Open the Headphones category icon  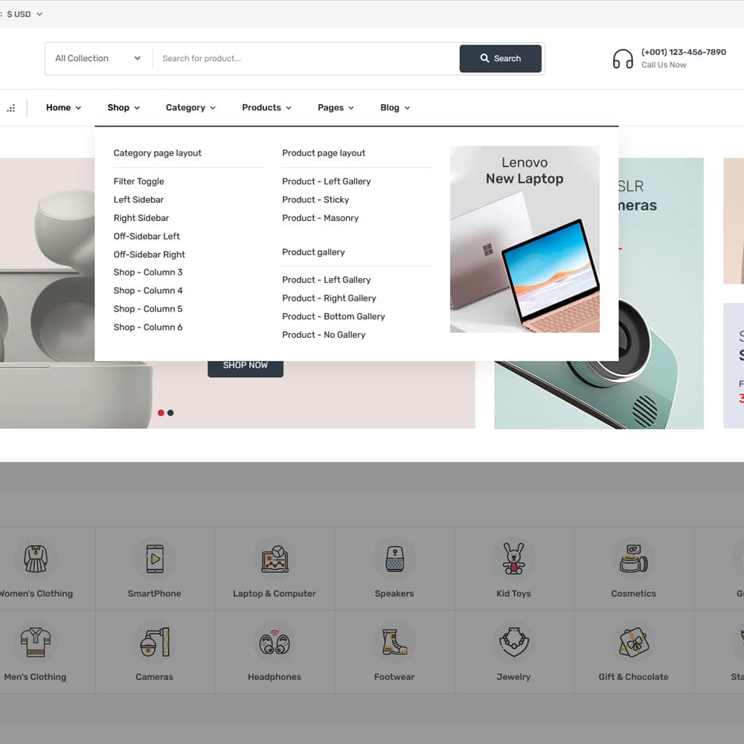tap(275, 642)
